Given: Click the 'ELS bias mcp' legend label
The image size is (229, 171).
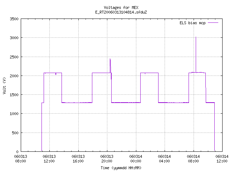Looking at the screenshot, I should (193, 23).
